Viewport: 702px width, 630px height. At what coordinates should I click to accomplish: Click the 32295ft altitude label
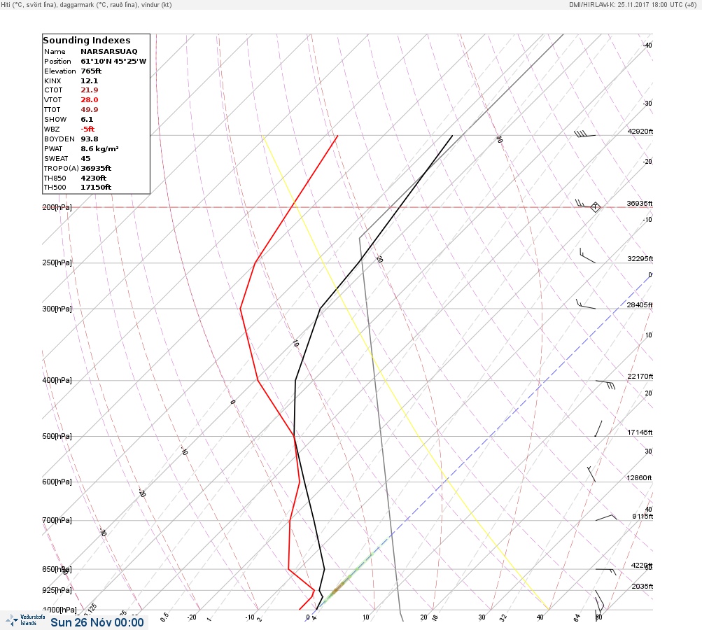click(640, 259)
